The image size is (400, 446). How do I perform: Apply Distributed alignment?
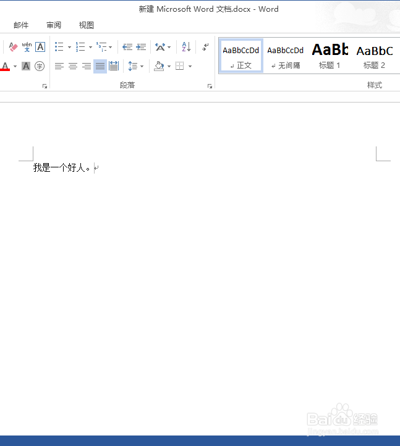[114, 66]
